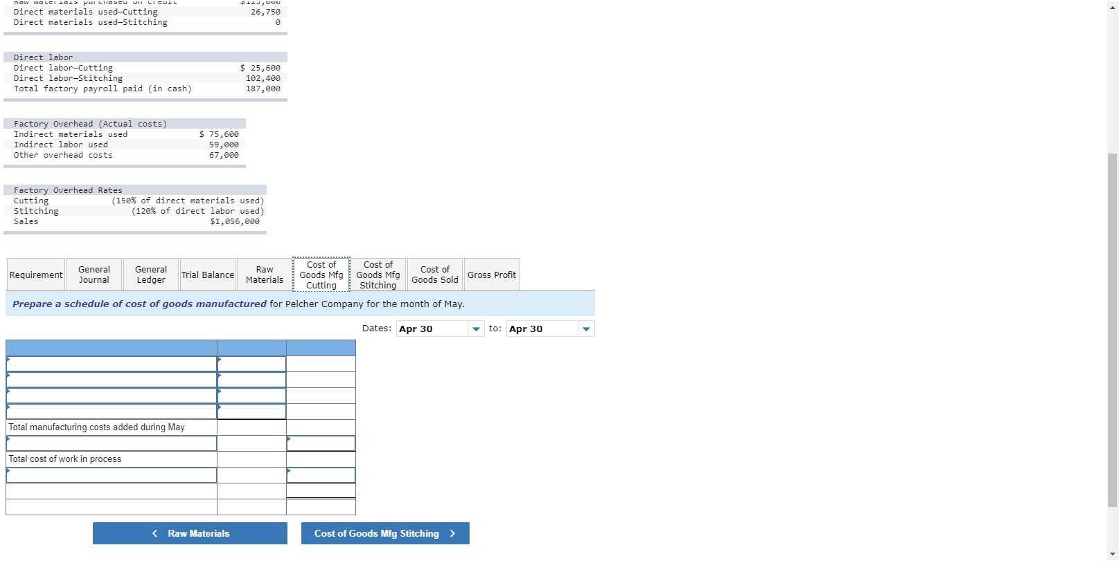The width and height of the screenshot is (1120, 563).
Task: Open the Cost of Goods Sold tab
Action: pyautogui.click(x=435, y=275)
